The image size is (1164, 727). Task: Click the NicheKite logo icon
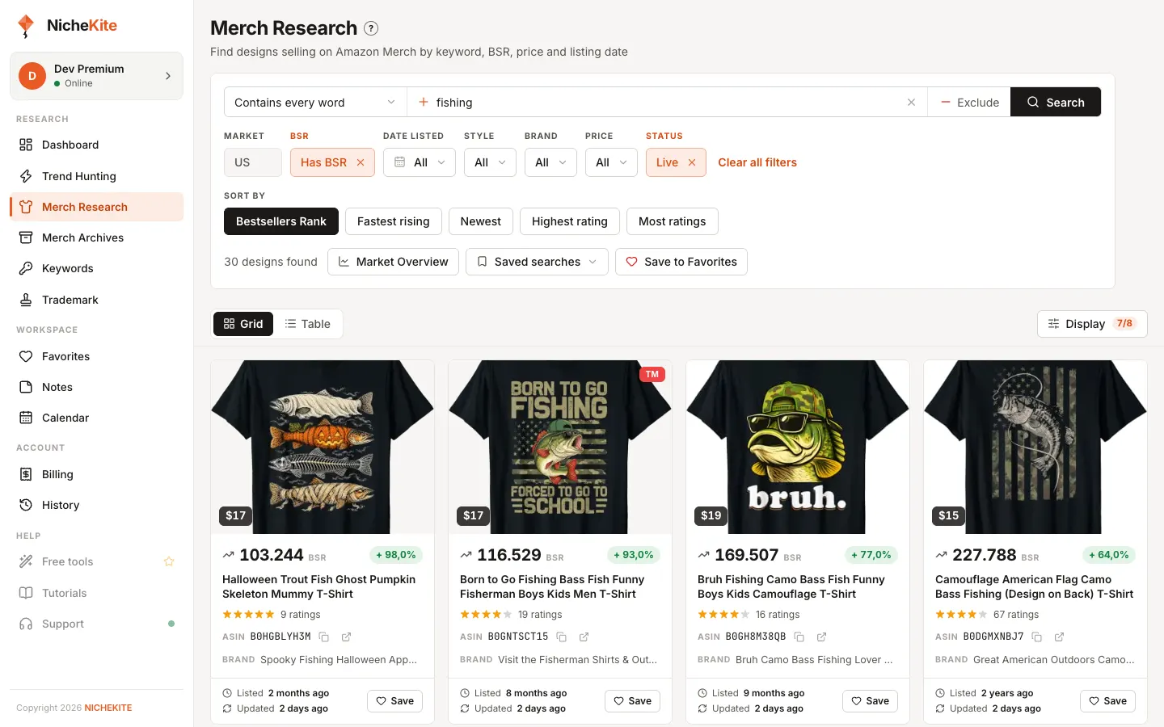[26, 26]
